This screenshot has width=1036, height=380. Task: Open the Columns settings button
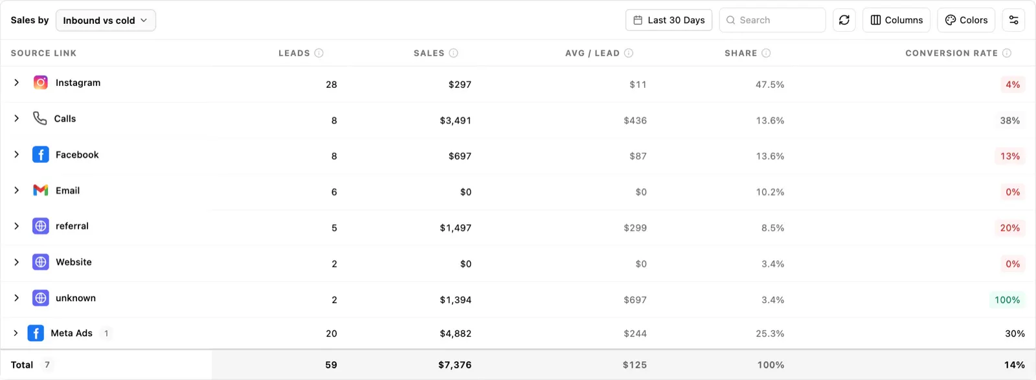tap(897, 20)
